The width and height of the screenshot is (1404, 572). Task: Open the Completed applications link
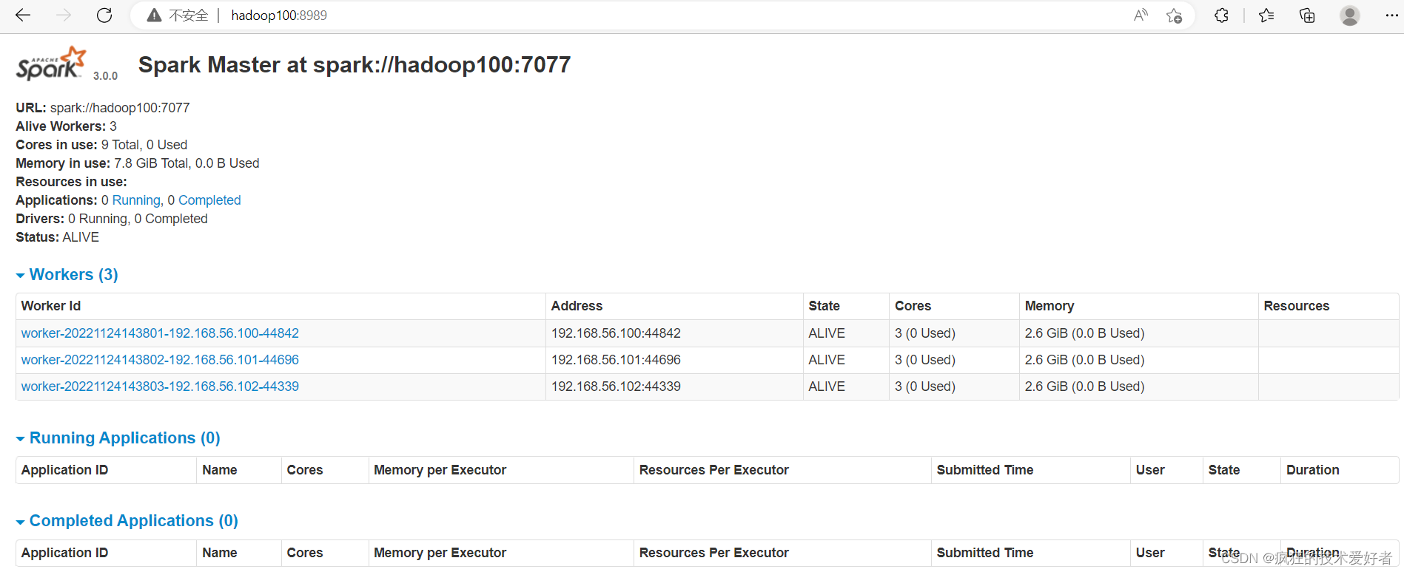[x=209, y=200]
